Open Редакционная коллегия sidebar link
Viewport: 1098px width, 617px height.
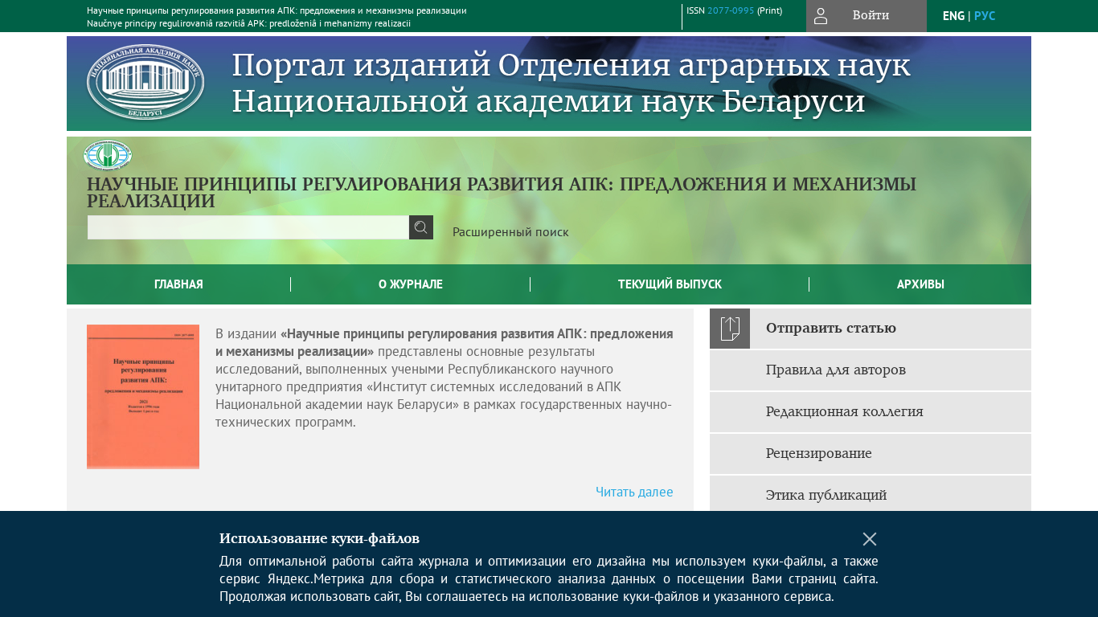845,411
